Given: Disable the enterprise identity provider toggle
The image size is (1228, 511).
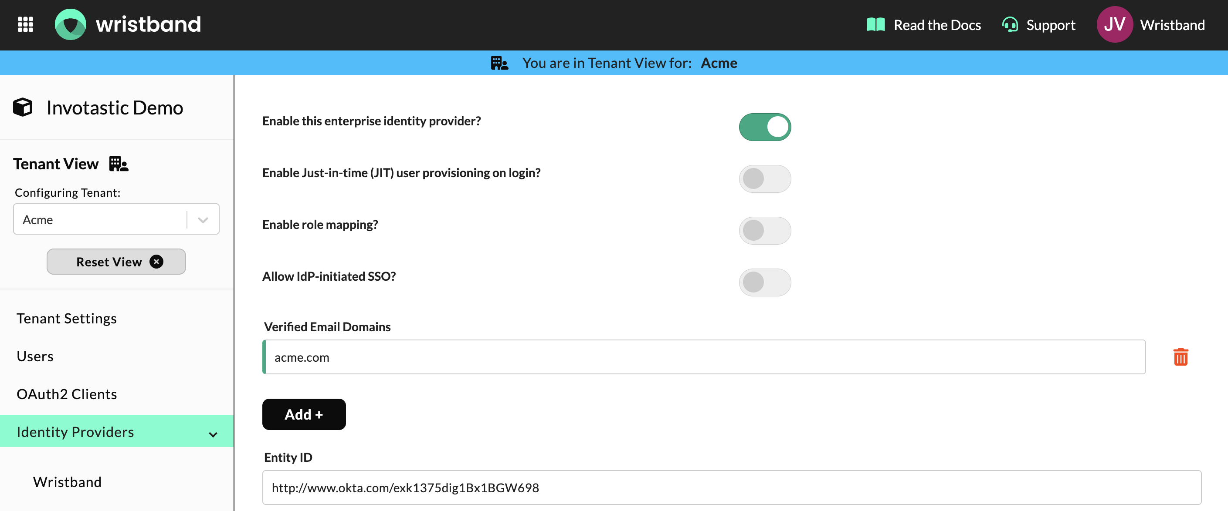Looking at the screenshot, I should (765, 127).
